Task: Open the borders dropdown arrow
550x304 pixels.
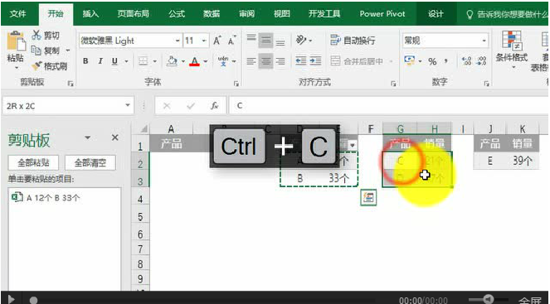Action: pyautogui.click(x=154, y=61)
